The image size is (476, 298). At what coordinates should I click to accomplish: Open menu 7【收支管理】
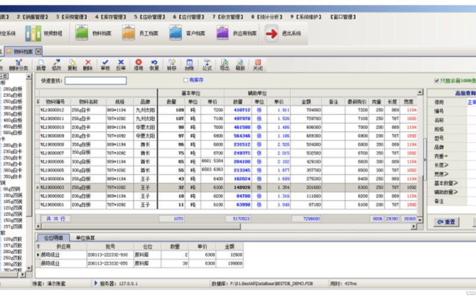pyautogui.click(x=228, y=17)
